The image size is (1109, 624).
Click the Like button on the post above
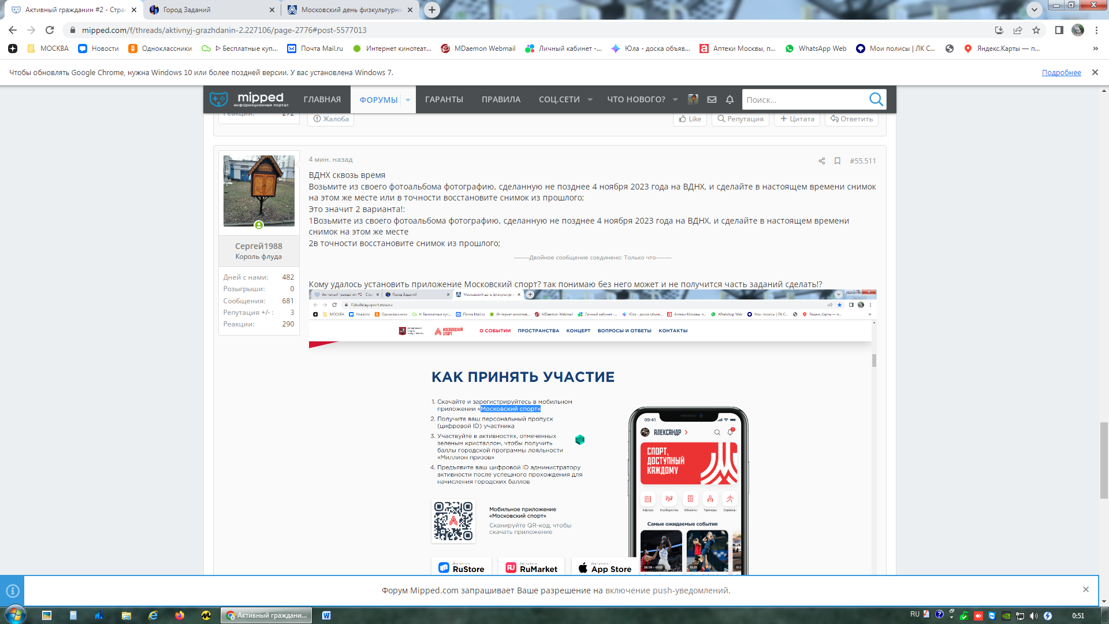click(690, 119)
